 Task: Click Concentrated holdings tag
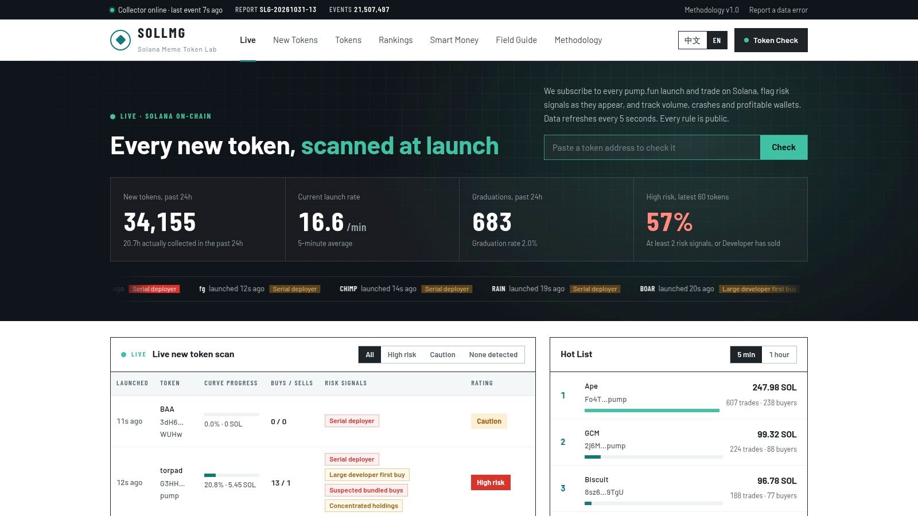(x=364, y=506)
